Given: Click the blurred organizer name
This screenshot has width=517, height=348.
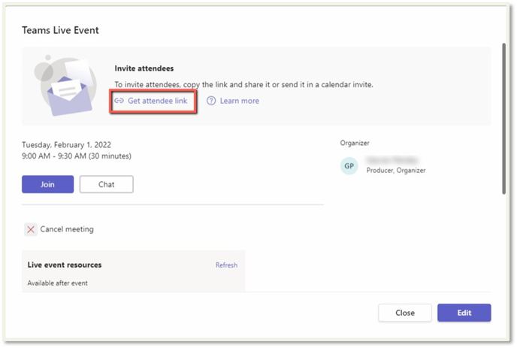Looking at the screenshot, I should [x=392, y=159].
